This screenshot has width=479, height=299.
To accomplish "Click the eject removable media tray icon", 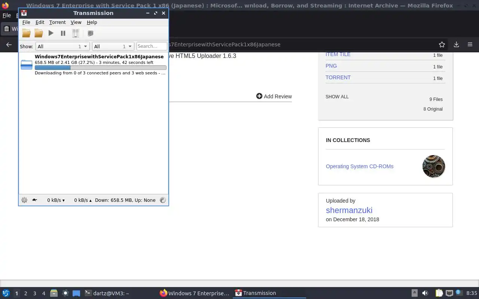I will click(x=414, y=293).
